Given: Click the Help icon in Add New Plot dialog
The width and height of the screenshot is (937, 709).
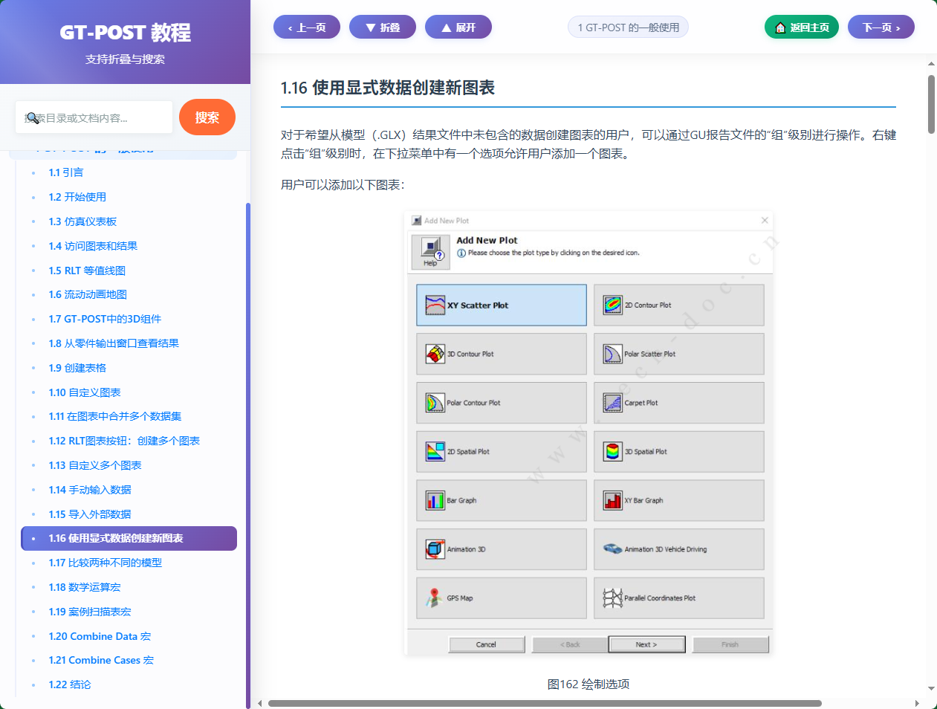Looking at the screenshot, I should [429, 251].
